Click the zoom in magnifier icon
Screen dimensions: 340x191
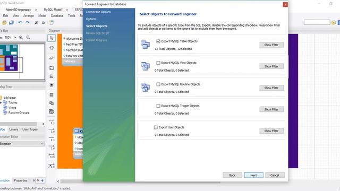pos(21,38)
